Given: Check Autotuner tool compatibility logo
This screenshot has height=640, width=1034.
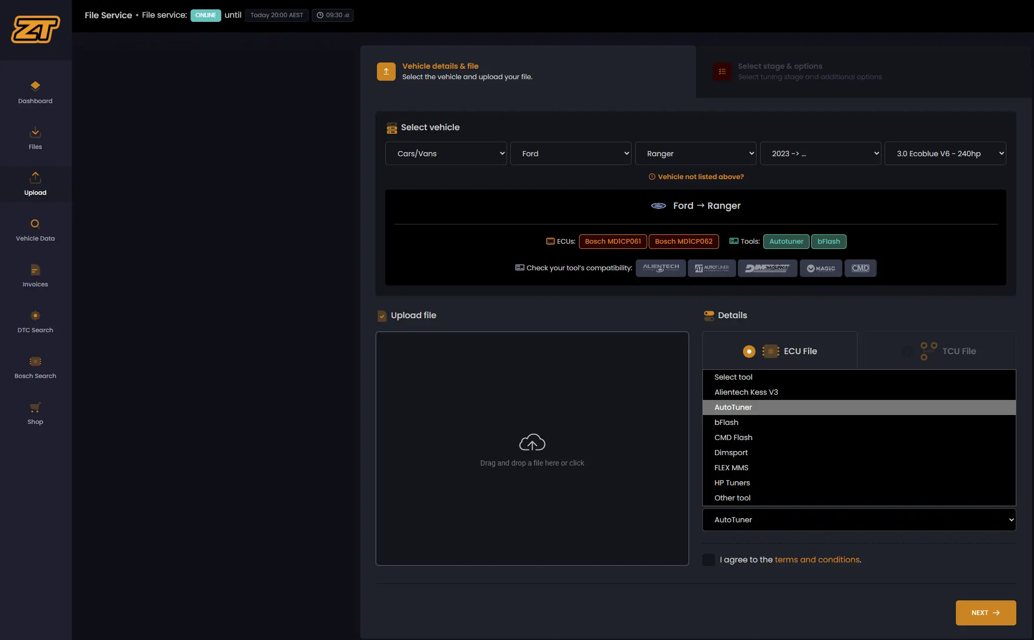Looking at the screenshot, I should point(712,268).
